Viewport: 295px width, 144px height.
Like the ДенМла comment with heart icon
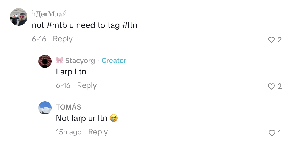(x=271, y=40)
